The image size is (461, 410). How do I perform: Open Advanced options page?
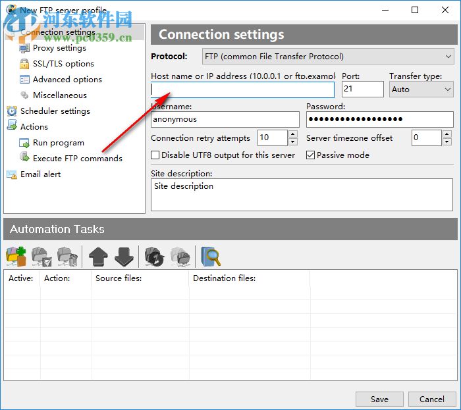67,80
